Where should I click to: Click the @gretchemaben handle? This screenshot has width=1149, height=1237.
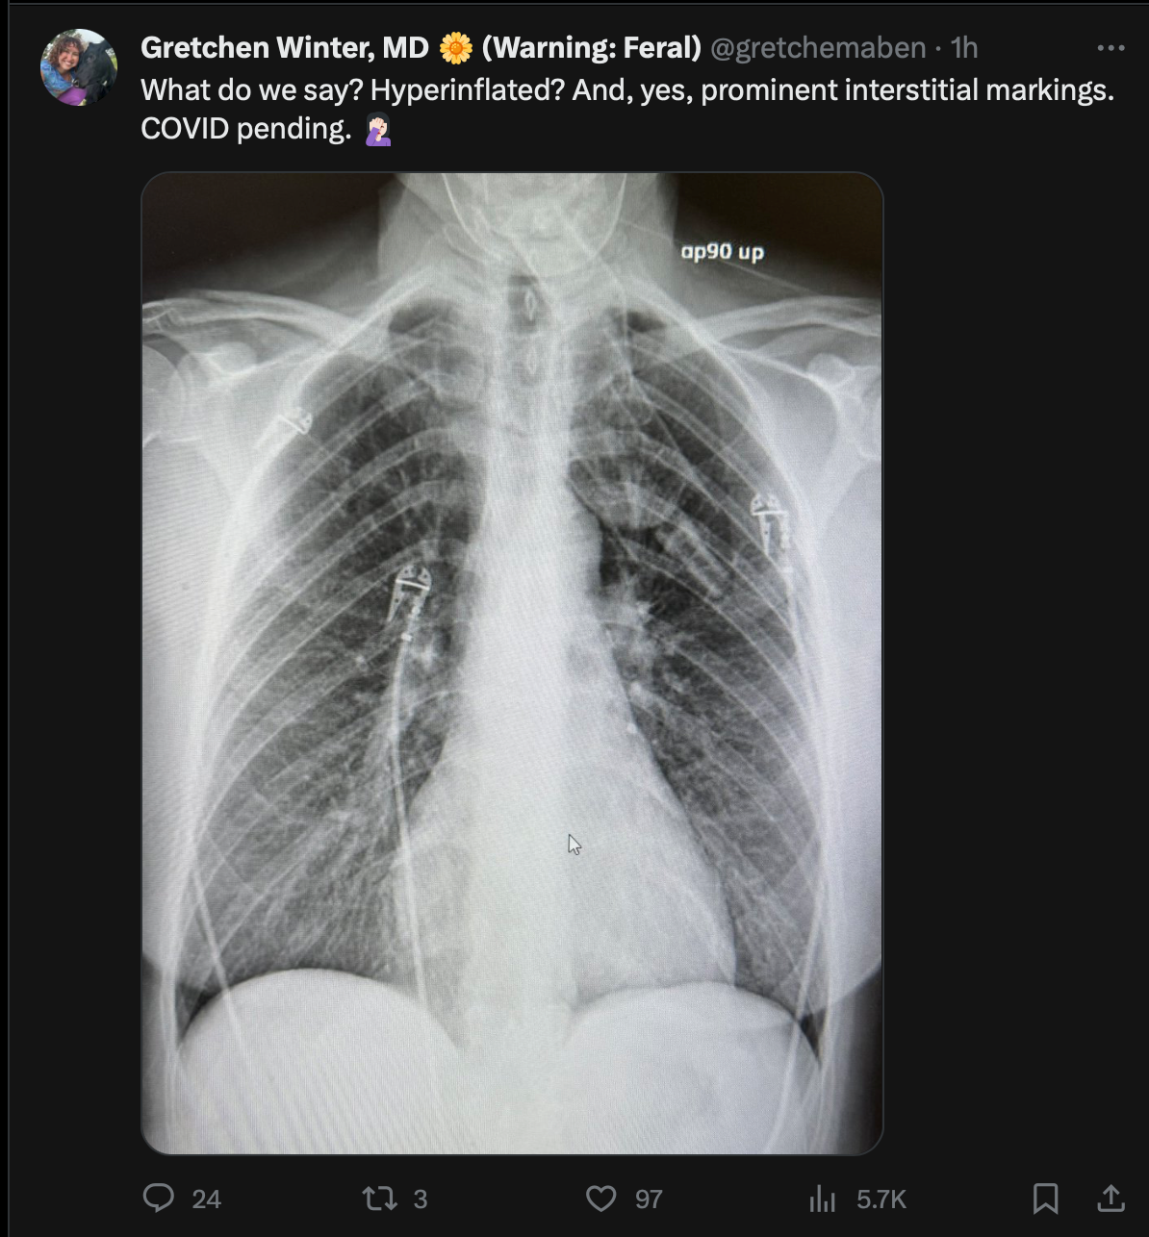tap(818, 47)
